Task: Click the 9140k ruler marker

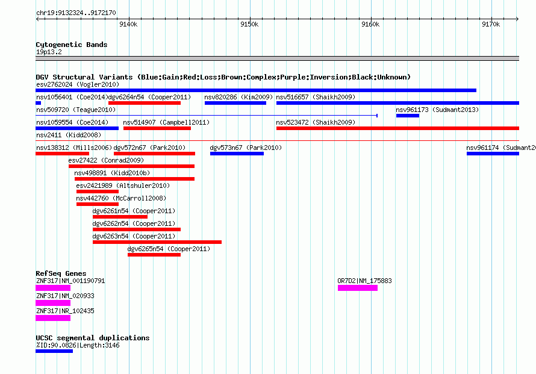Action: [x=128, y=24]
